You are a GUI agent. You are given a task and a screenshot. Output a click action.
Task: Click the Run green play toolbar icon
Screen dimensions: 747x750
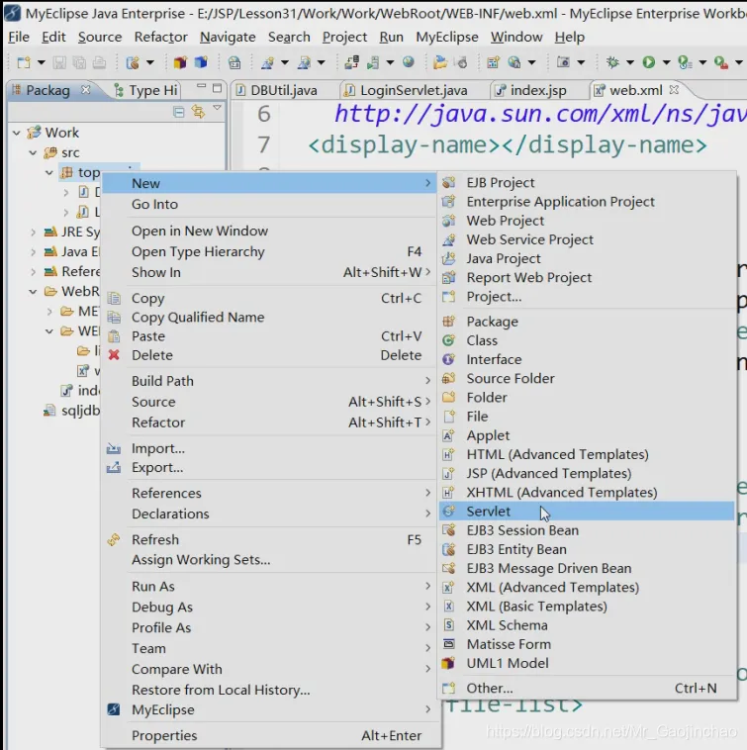click(x=648, y=62)
